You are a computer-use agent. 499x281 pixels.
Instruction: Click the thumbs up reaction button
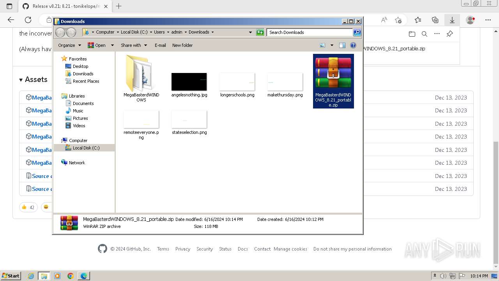[28, 207]
